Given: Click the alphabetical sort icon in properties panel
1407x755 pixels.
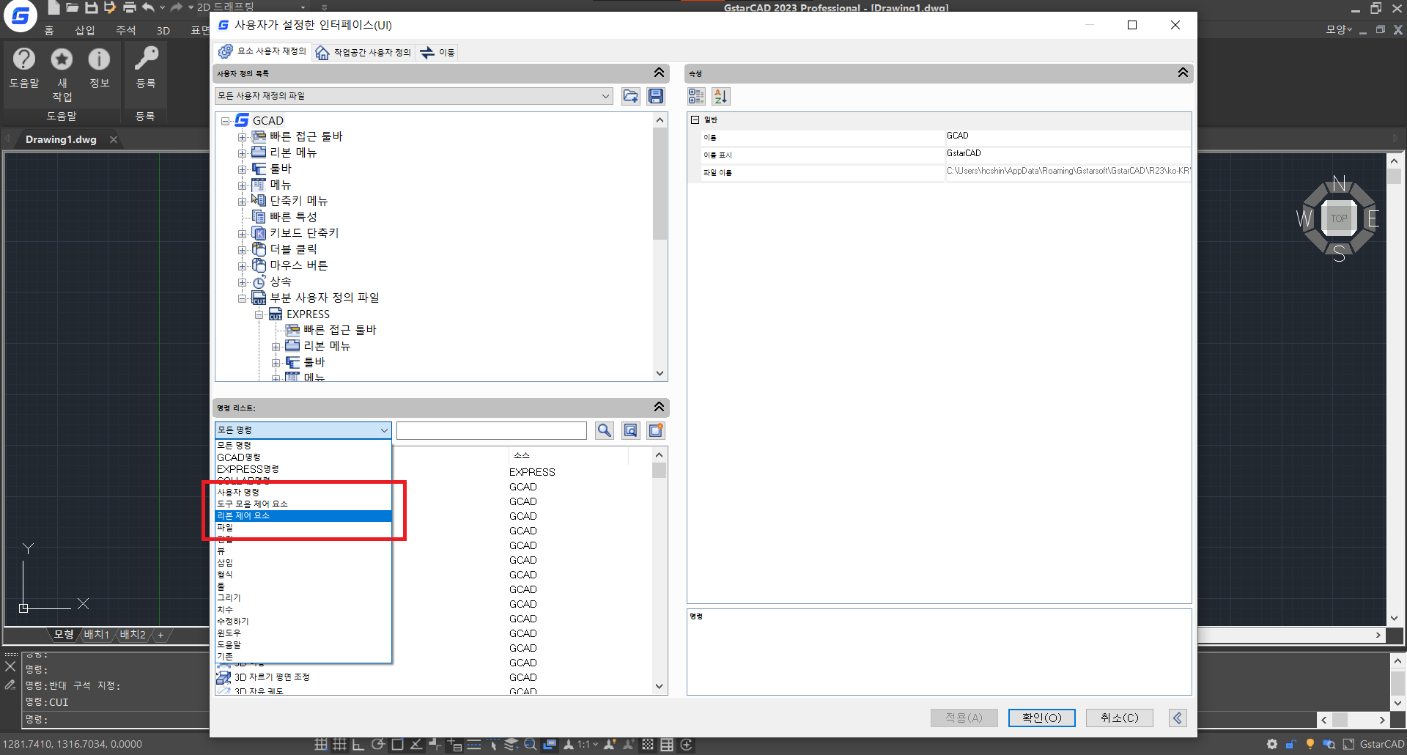Looking at the screenshot, I should click(x=721, y=96).
